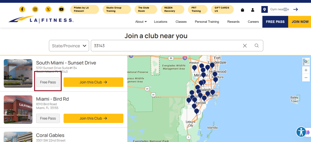Screen dimensions: 311x142
Task: Open the member account profile icon
Action: point(253,10)
